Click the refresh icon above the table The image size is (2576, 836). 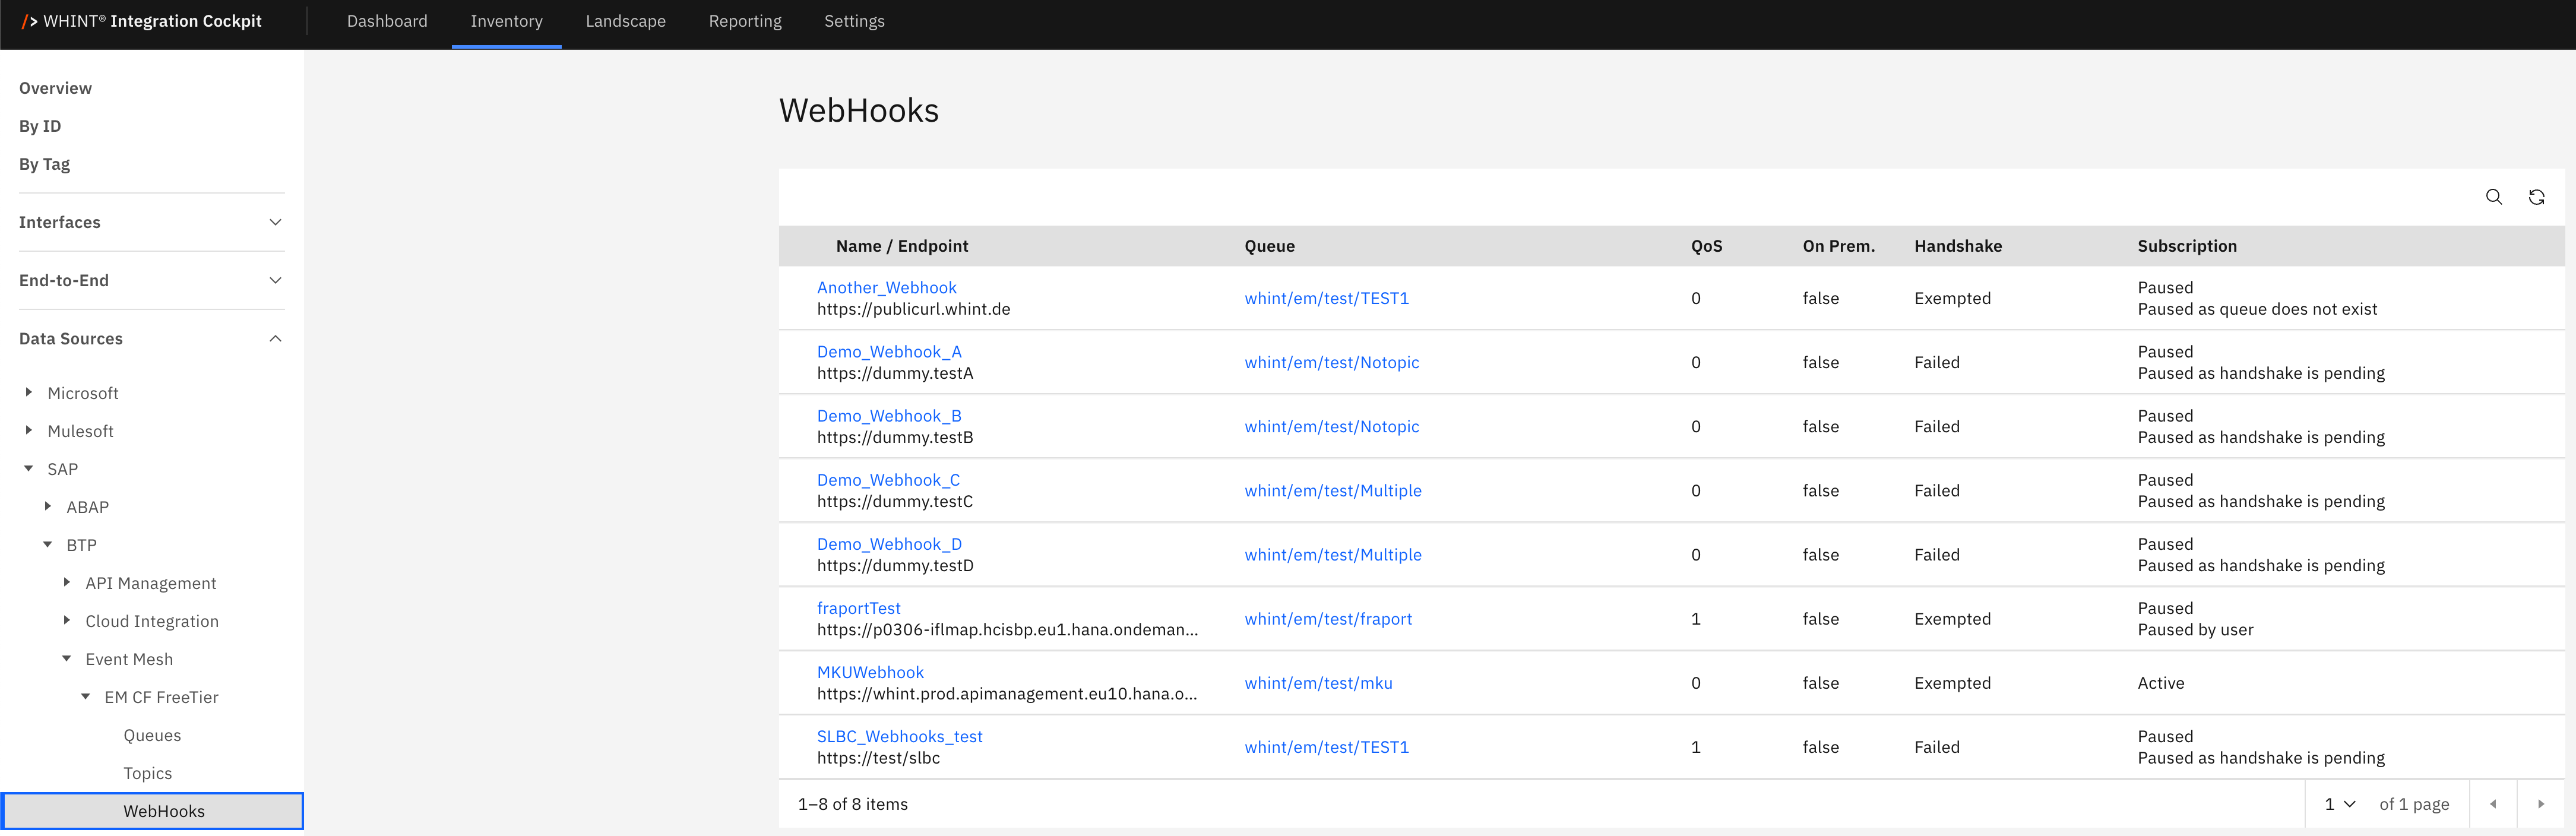[x=2536, y=197]
